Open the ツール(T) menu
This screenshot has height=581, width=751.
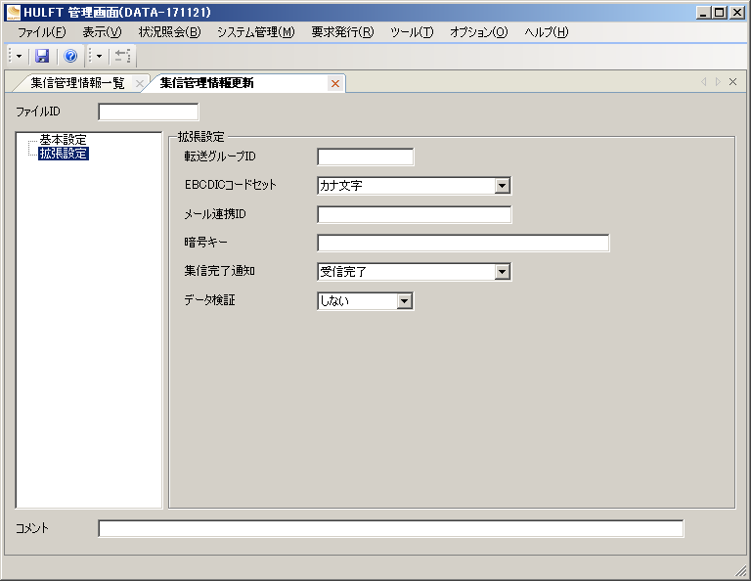(412, 32)
